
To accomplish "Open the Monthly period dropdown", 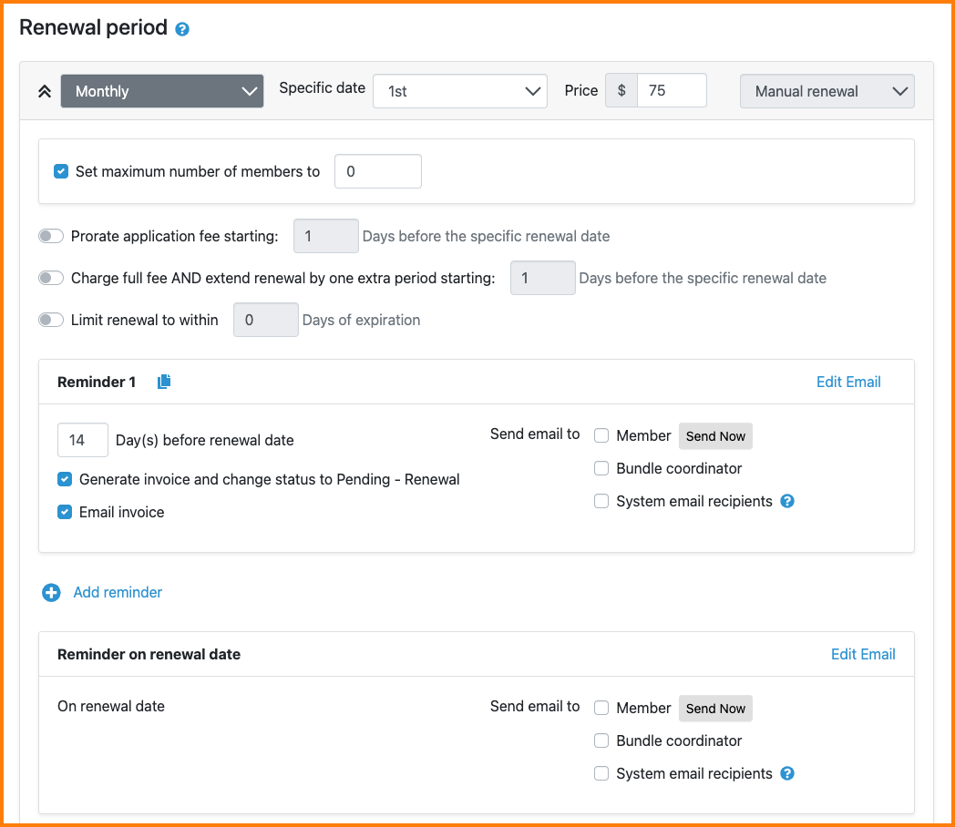I will tap(162, 91).
